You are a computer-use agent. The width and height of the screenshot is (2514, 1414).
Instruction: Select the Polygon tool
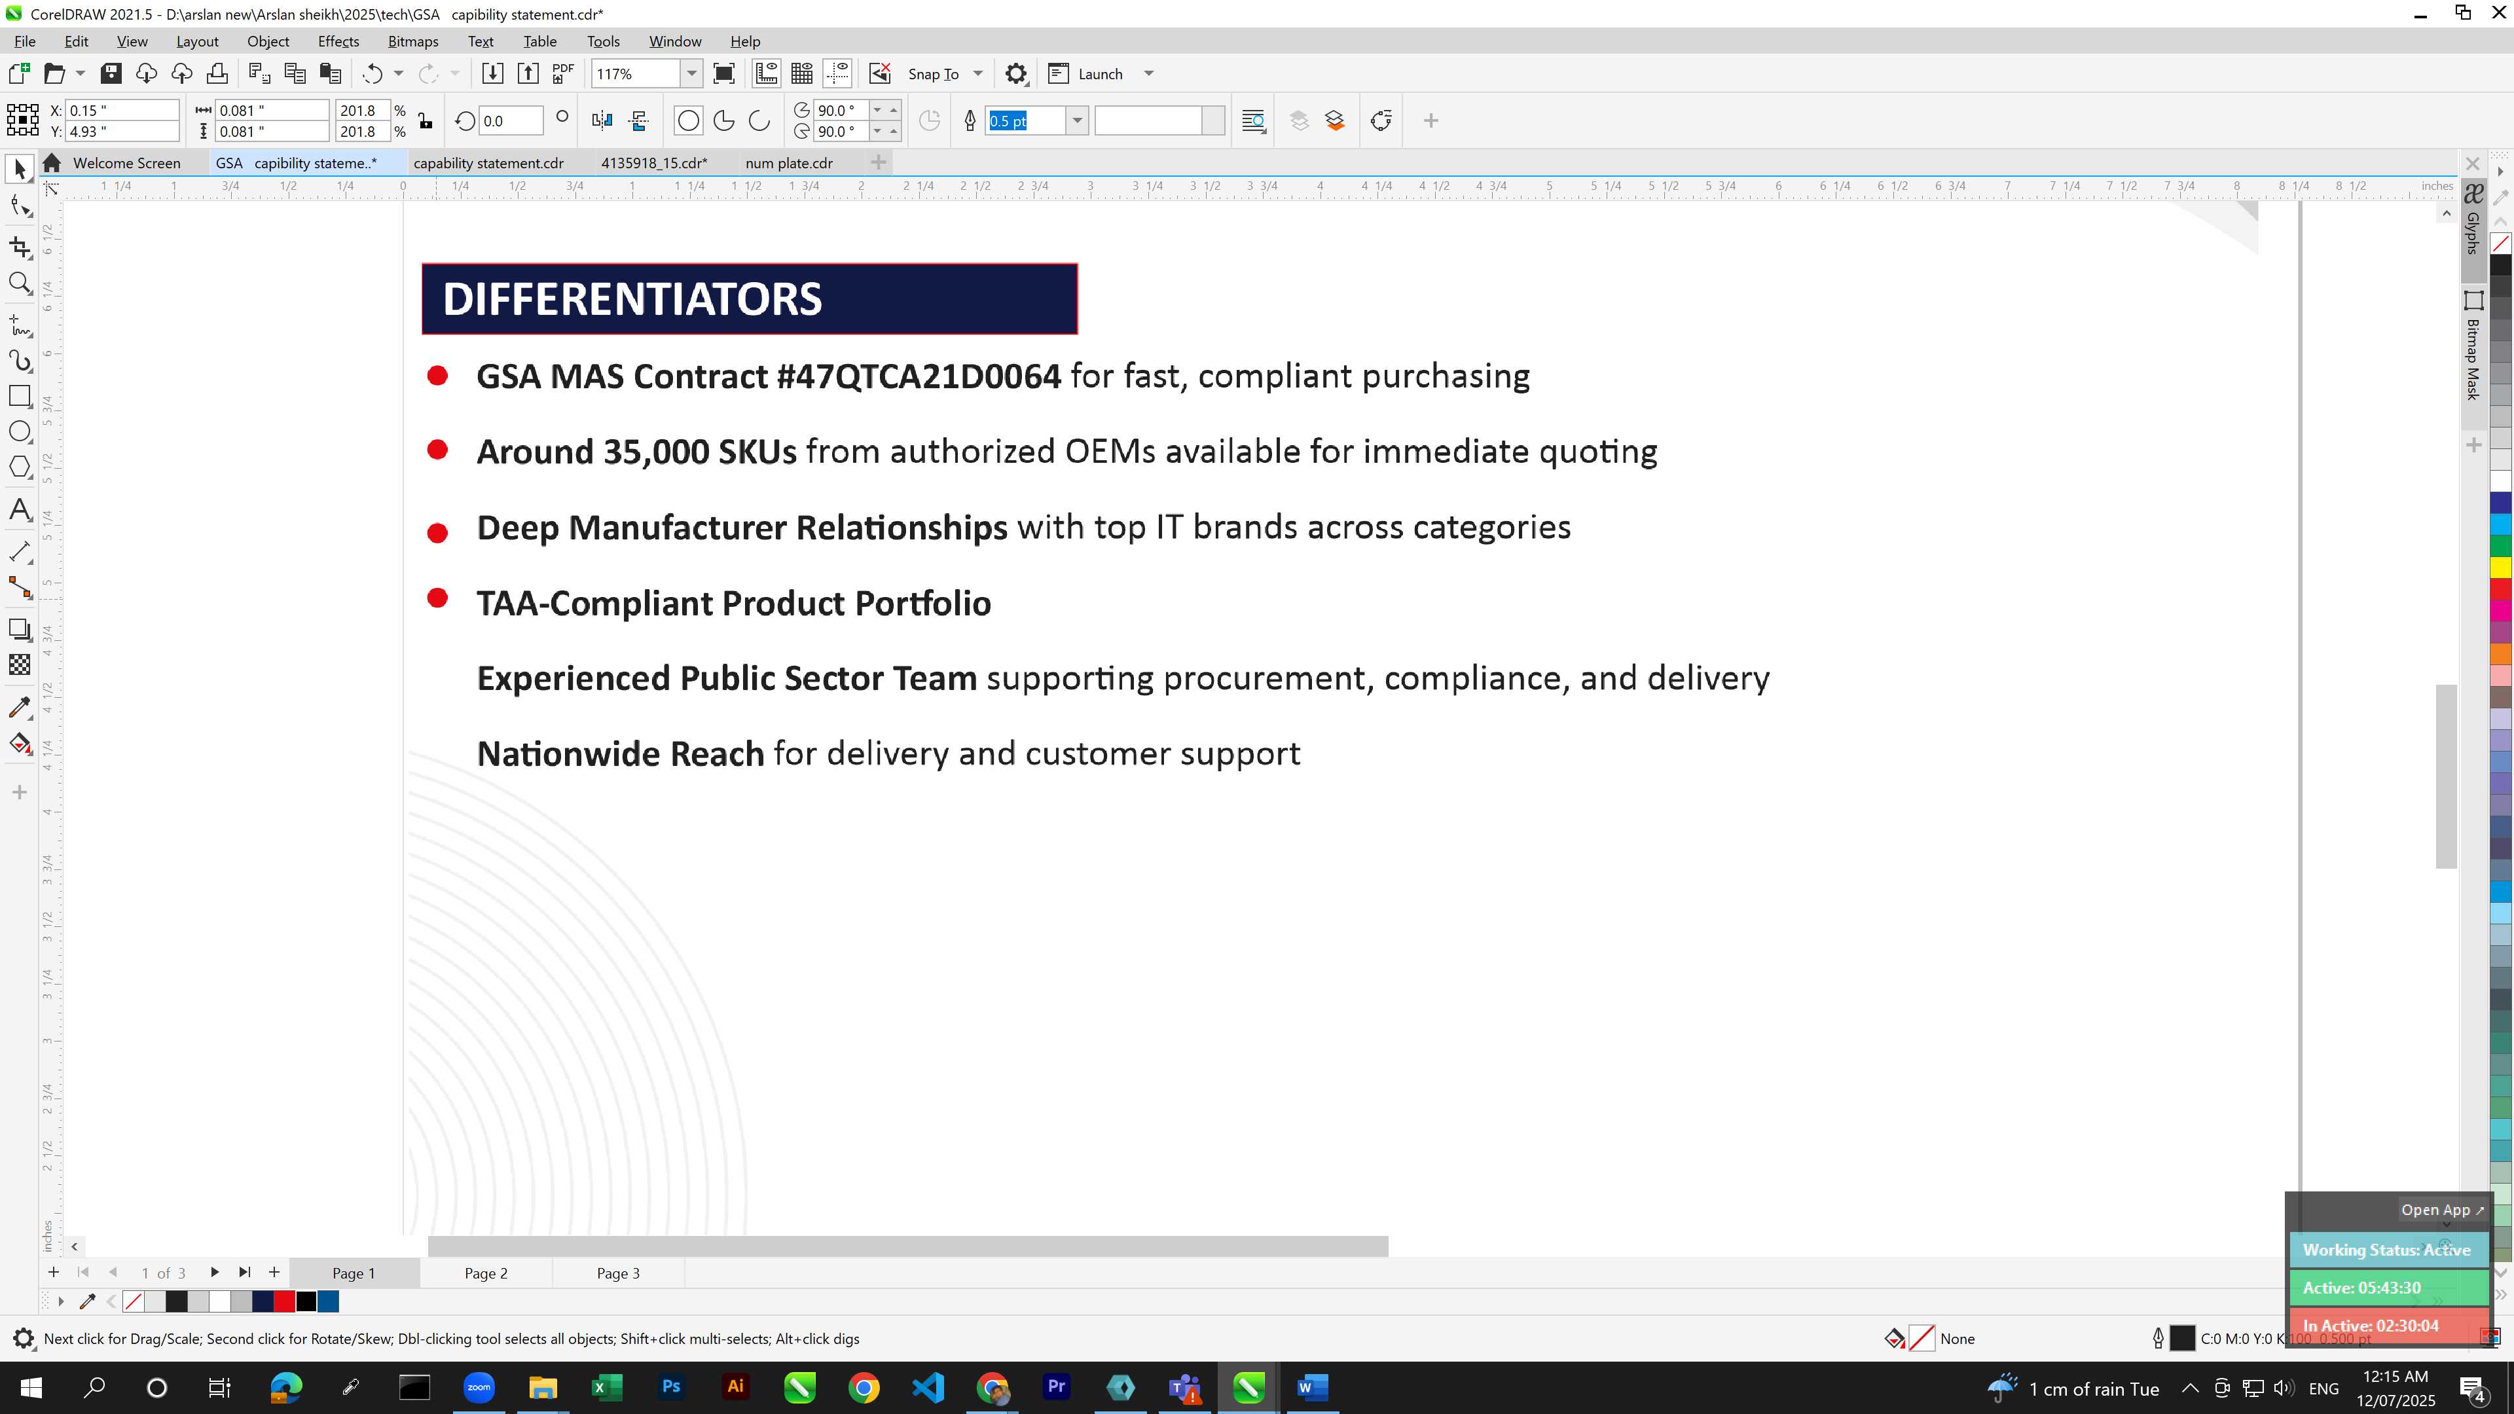20,467
